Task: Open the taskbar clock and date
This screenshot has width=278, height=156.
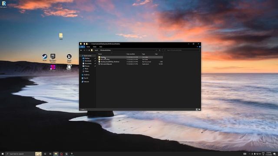Action: (268, 154)
